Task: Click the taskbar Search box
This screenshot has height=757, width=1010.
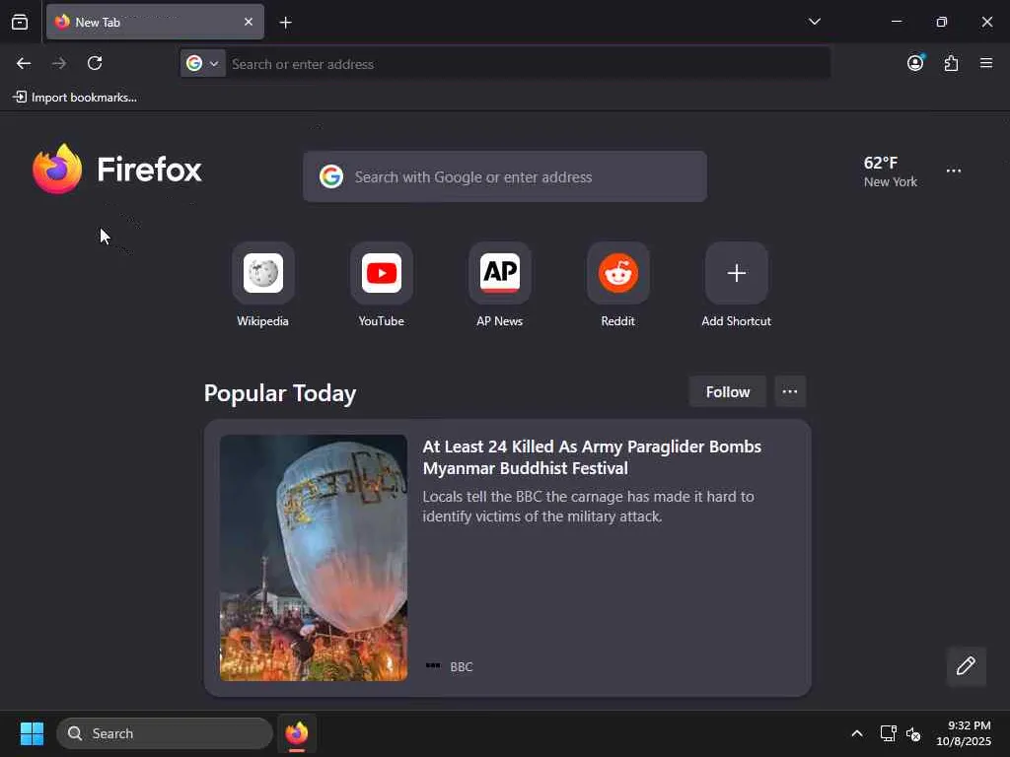Action: (x=165, y=733)
